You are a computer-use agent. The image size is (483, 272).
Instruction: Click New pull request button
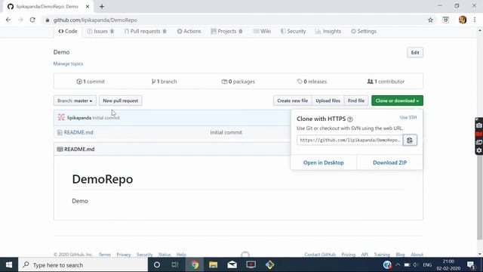(121, 100)
